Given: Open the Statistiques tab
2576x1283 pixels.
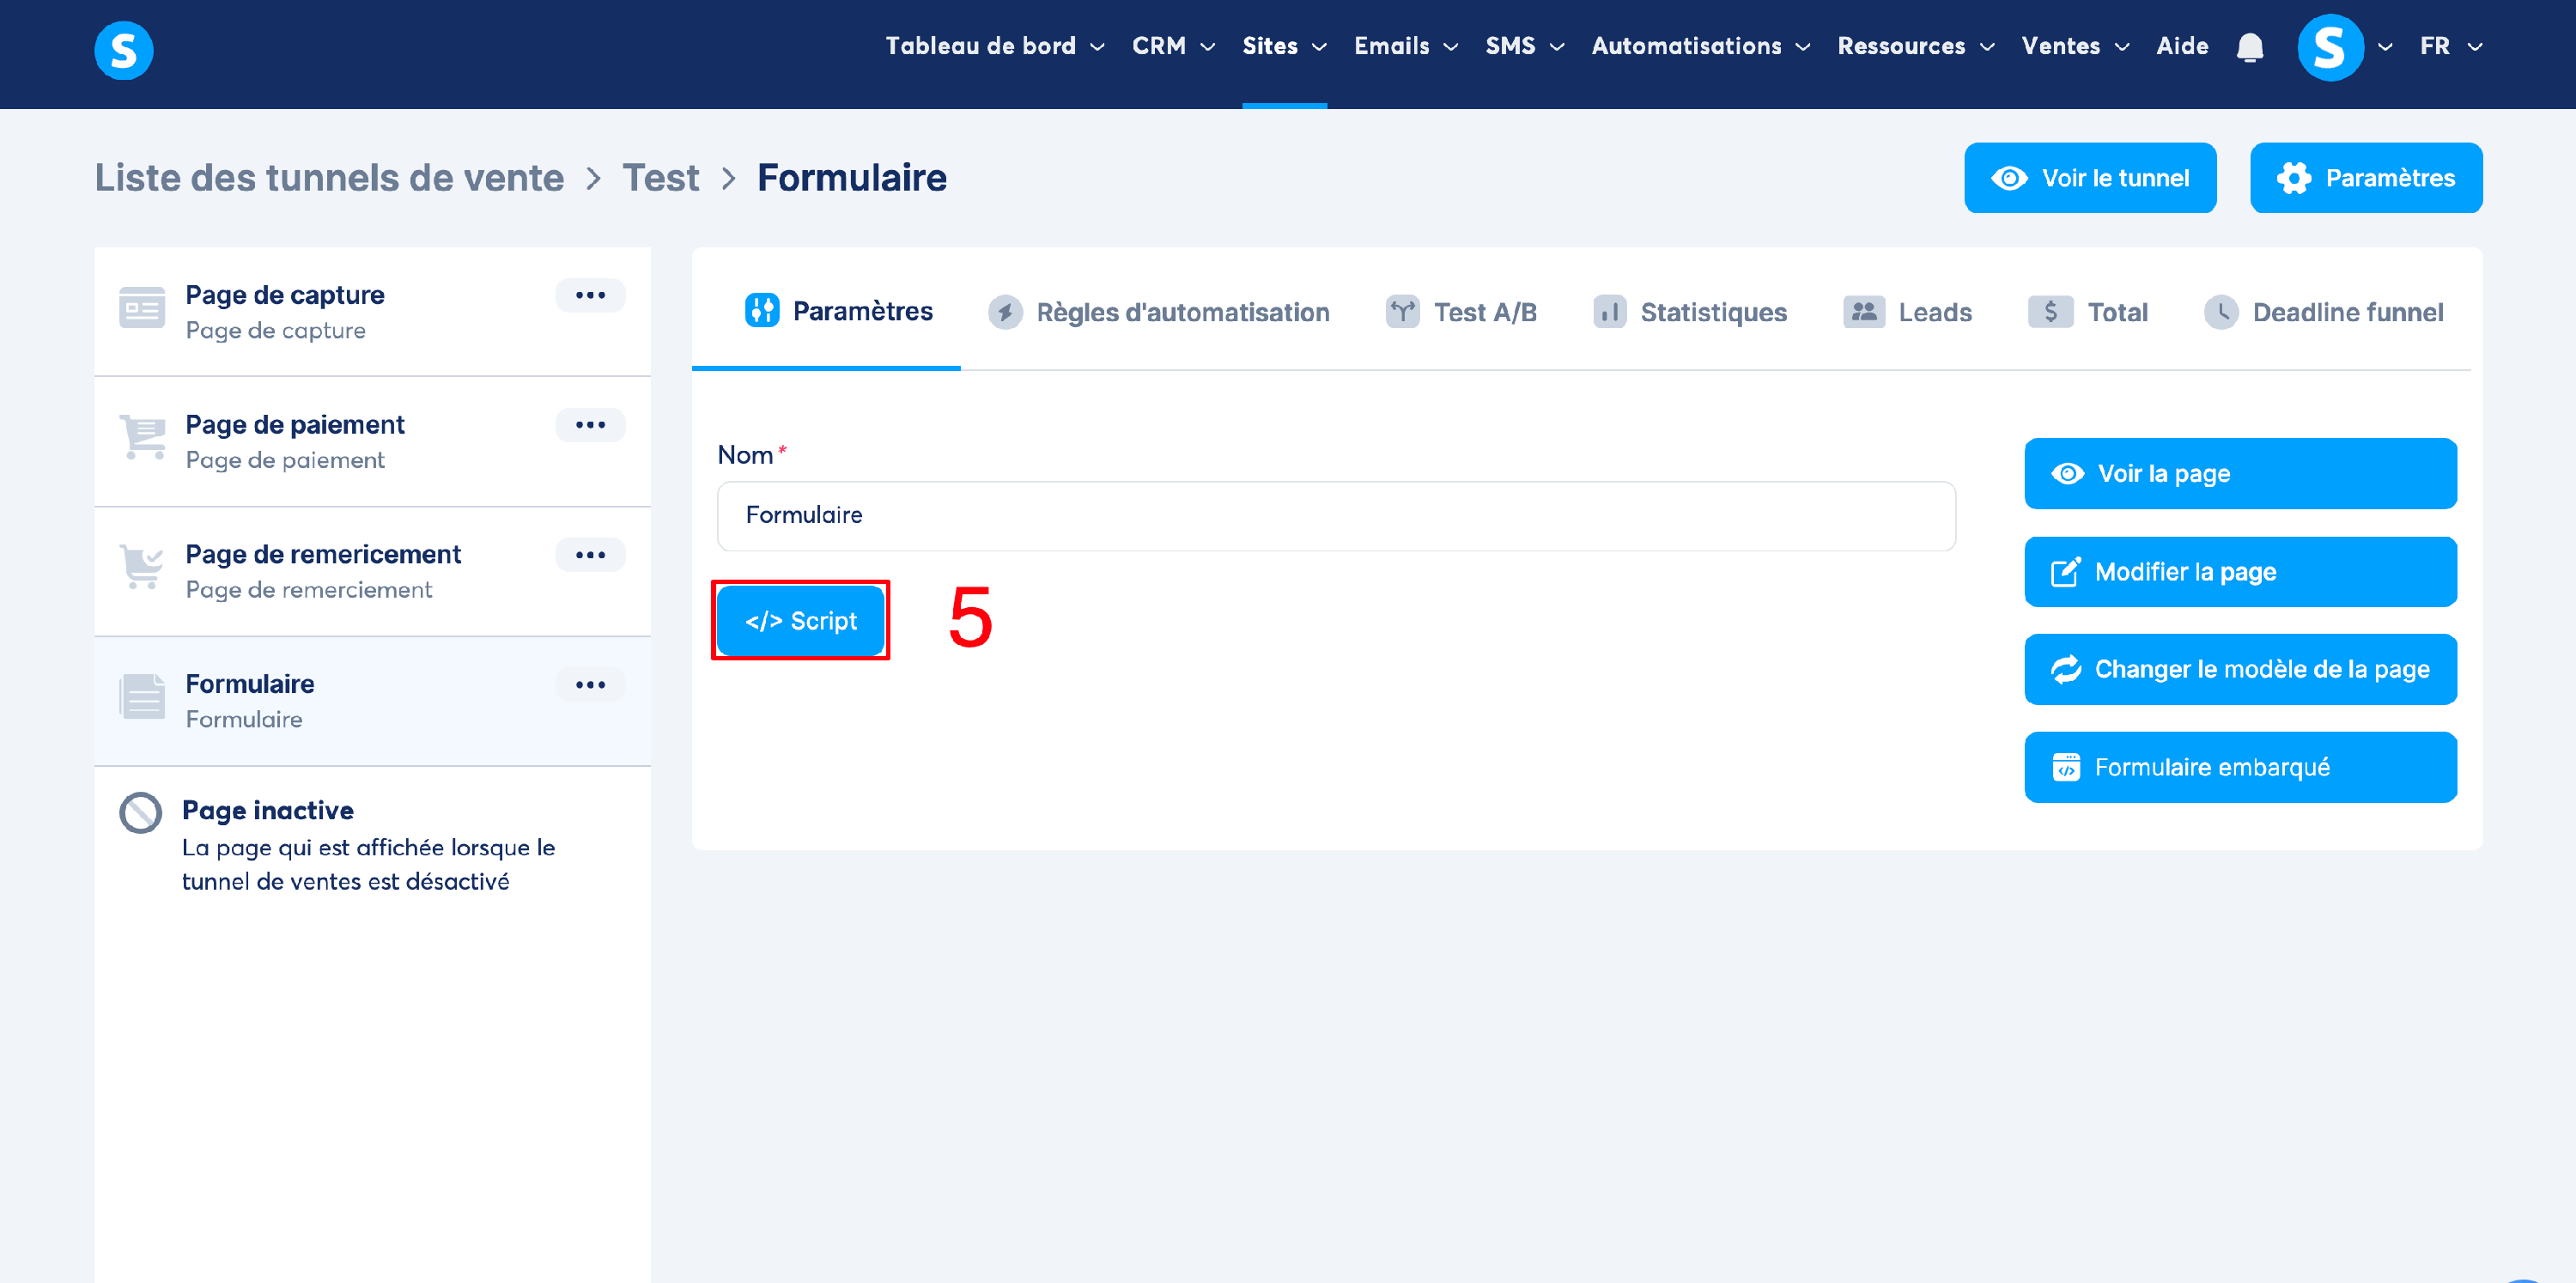Looking at the screenshot, I should 1690,312.
